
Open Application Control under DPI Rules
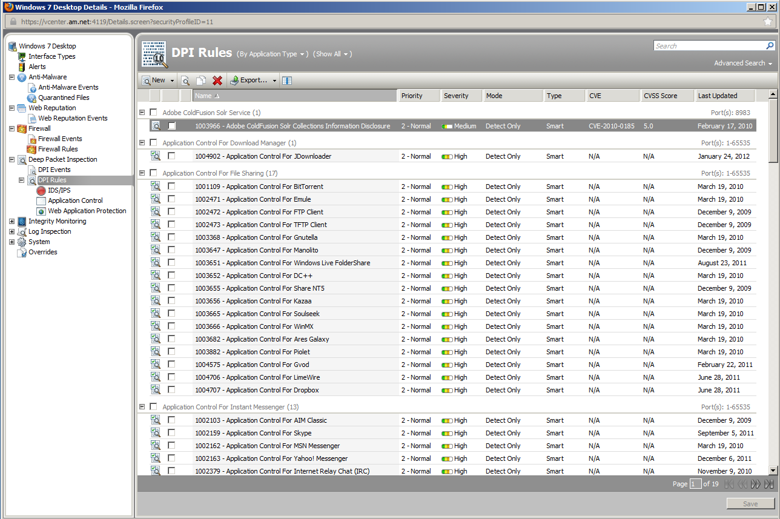tap(75, 200)
